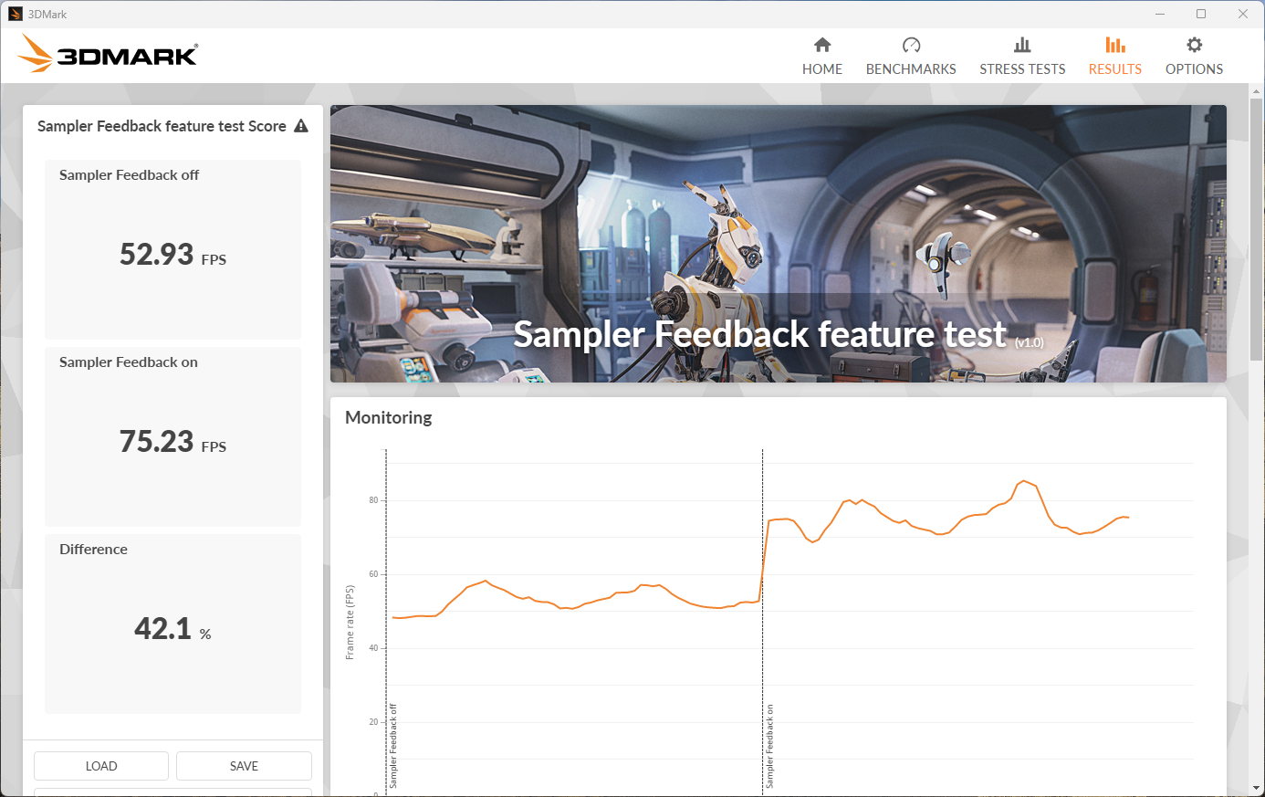Open the Options gear icon

pos(1194,46)
